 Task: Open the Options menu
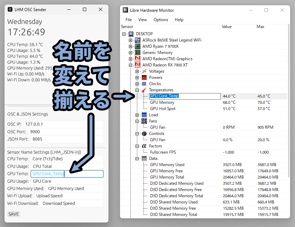click(x=160, y=20)
